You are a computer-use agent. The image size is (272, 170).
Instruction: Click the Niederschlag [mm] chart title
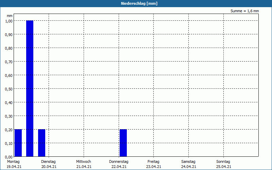click(139, 3)
